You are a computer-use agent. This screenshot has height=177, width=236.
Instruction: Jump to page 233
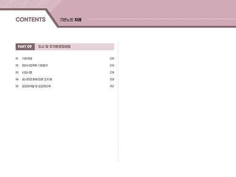(x=112, y=66)
